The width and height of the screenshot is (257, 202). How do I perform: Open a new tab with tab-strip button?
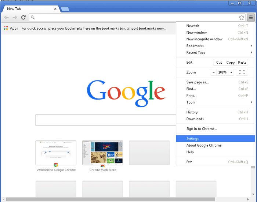click(65, 9)
